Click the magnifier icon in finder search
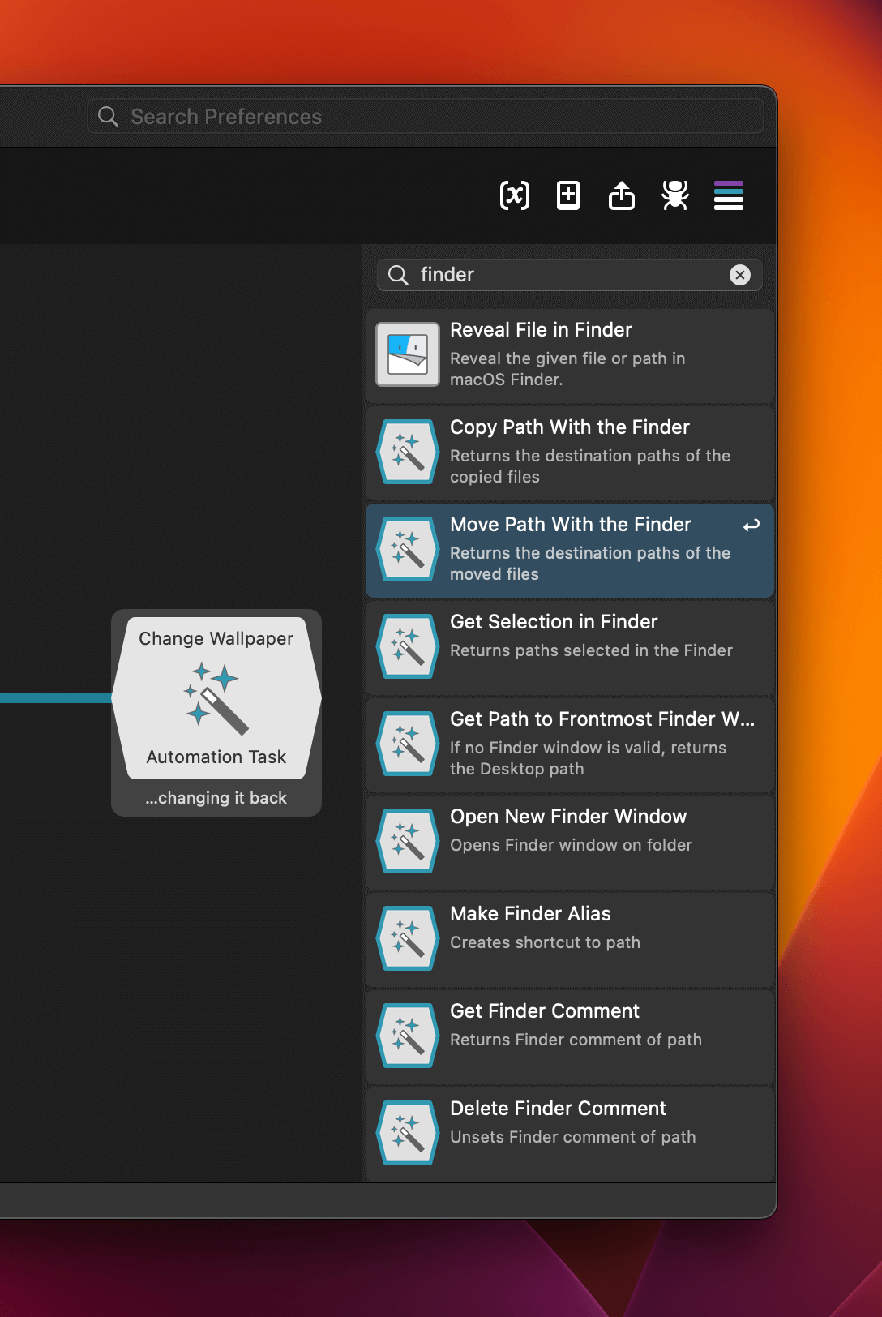Image resolution: width=882 pixels, height=1317 pixels. [398, 275]
